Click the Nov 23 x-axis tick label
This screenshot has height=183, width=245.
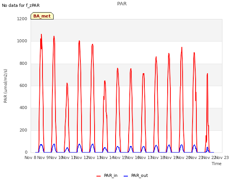click(222, 157)
